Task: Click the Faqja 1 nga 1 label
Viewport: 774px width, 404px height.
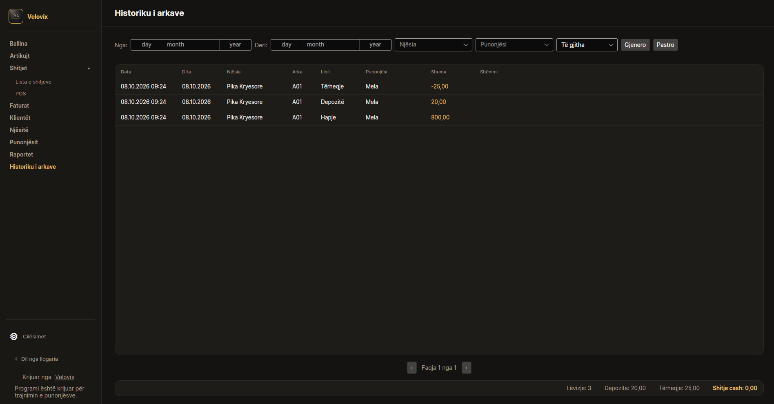Action: click(439, 368)
